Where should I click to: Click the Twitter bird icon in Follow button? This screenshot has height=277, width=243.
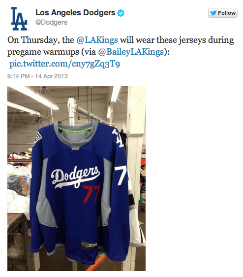pyautogui.click(x=213, y=13)
